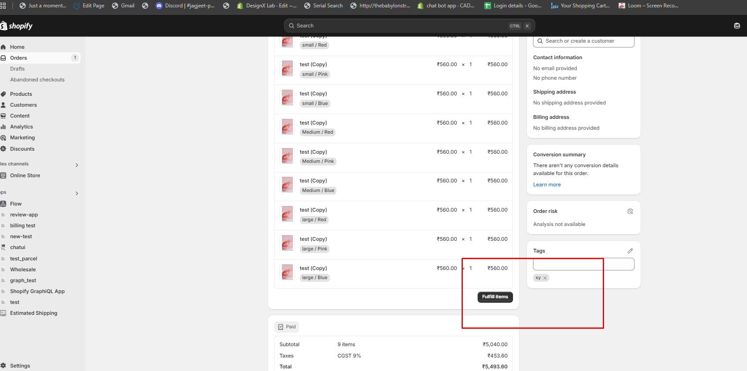Click the Analytics bar chart icon
The image size is (747, 371).
3,127
